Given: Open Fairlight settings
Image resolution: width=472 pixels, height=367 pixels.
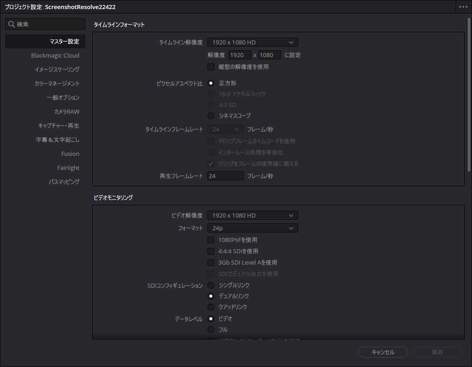Looking at the screenshot, I should coord(69,168).
